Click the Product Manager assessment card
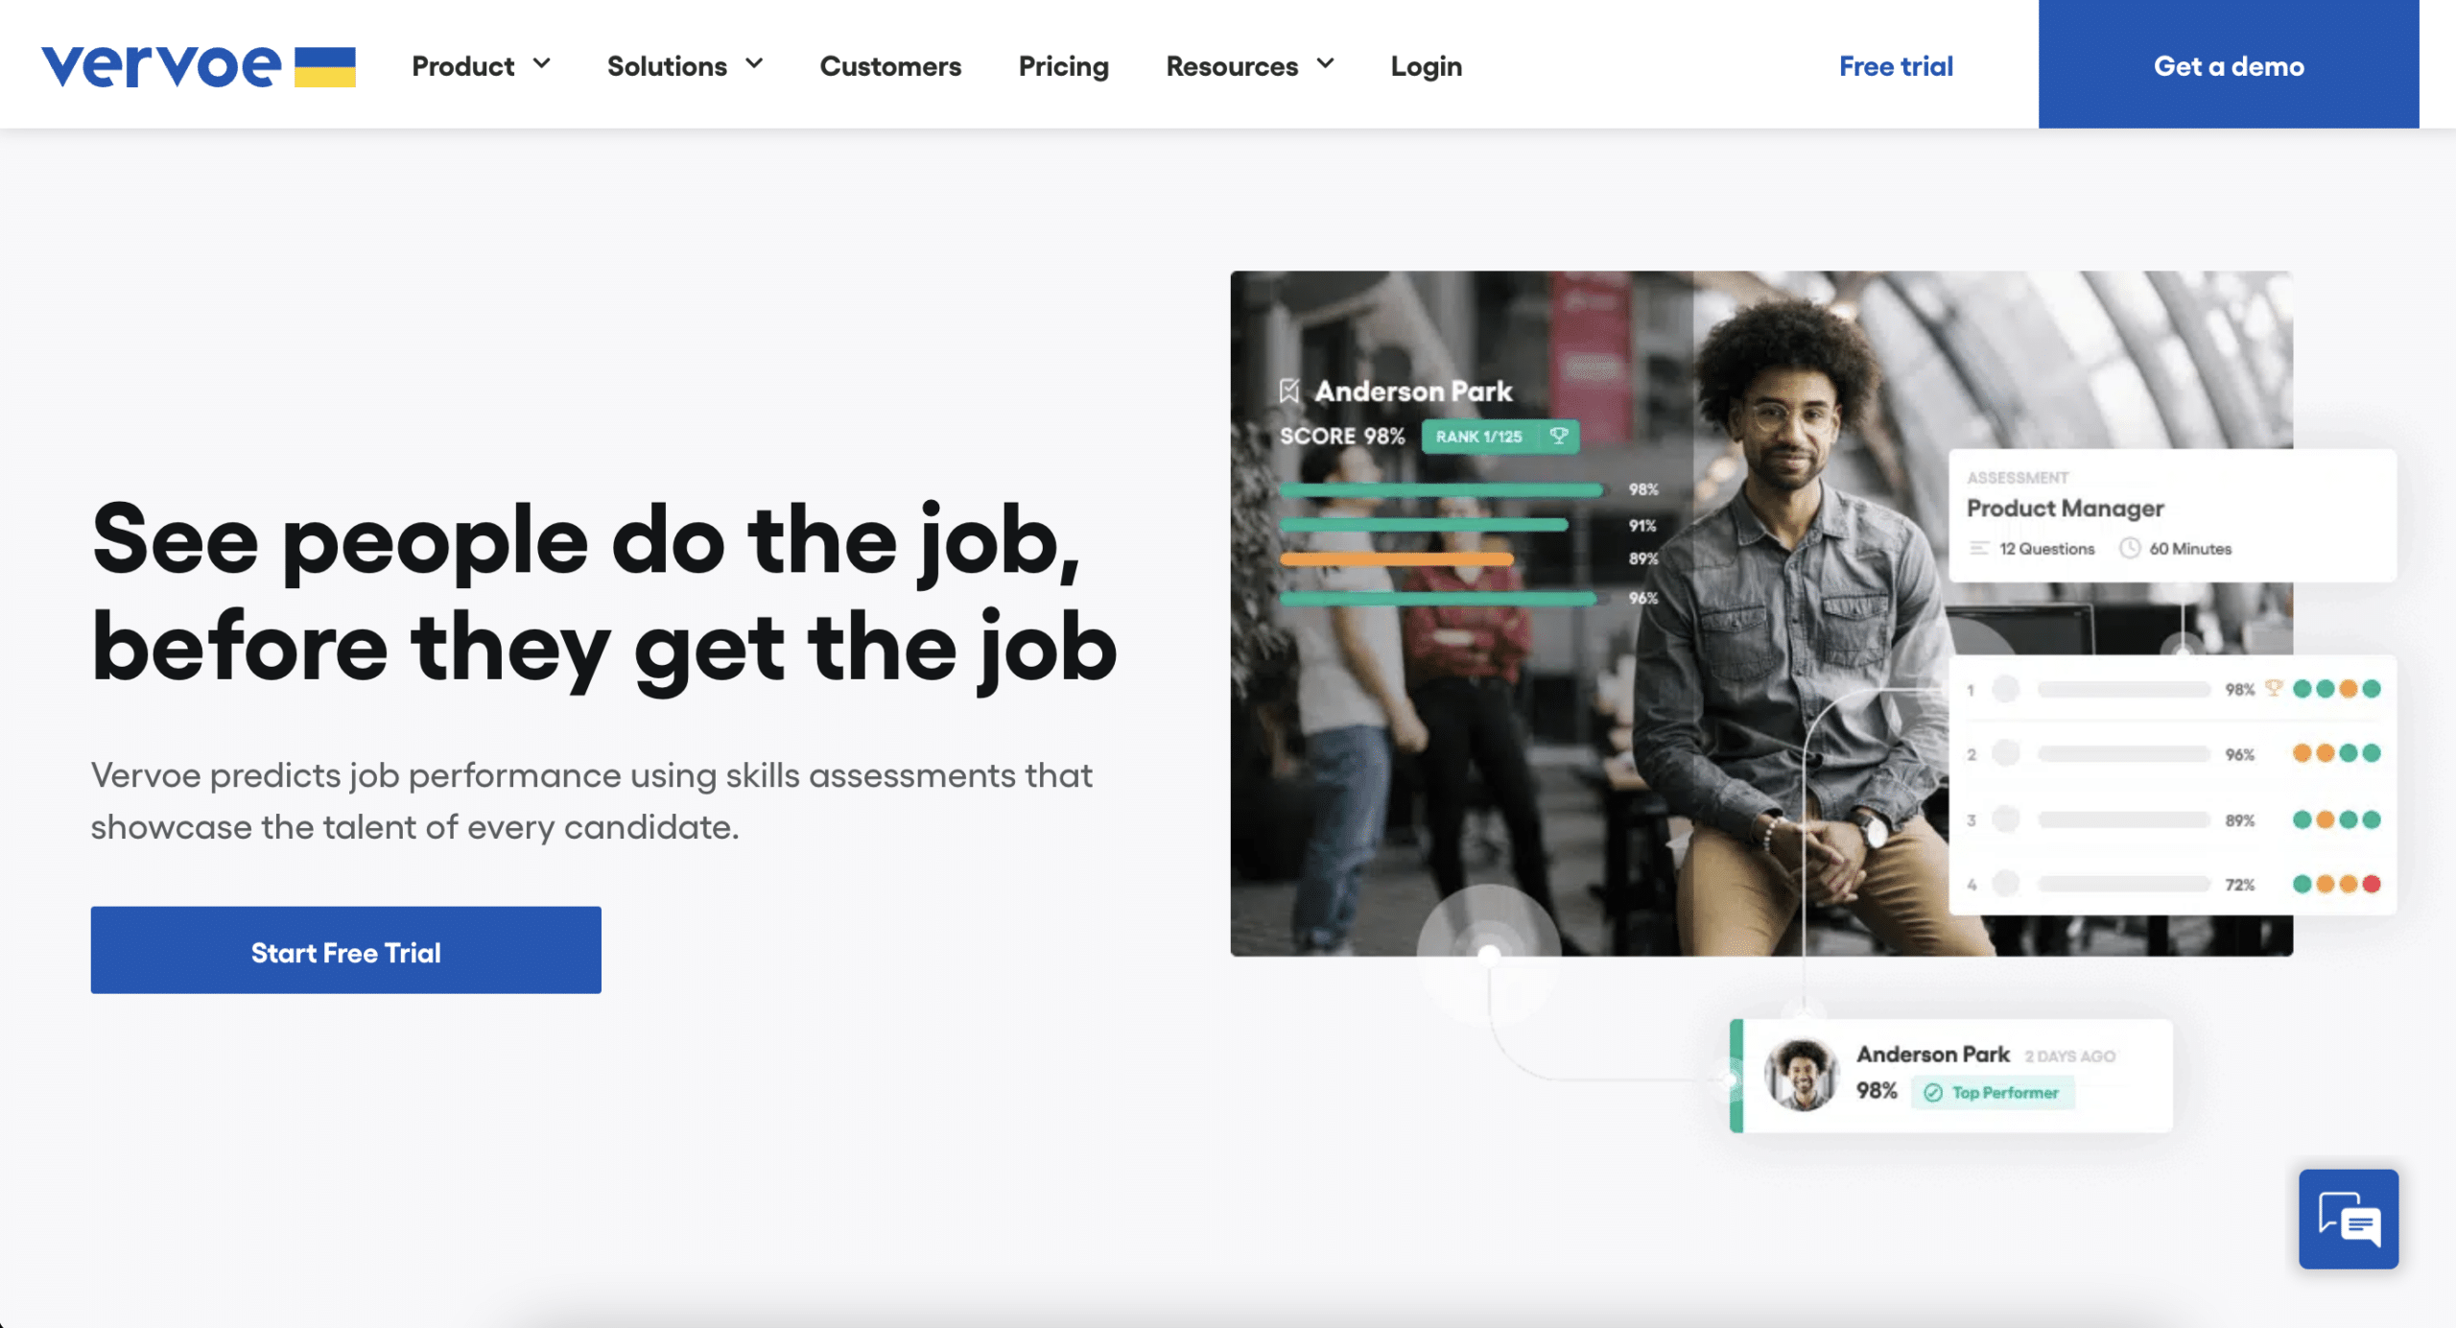The width and height of the screenshot is (2456, 1328). coord(2172,515)
